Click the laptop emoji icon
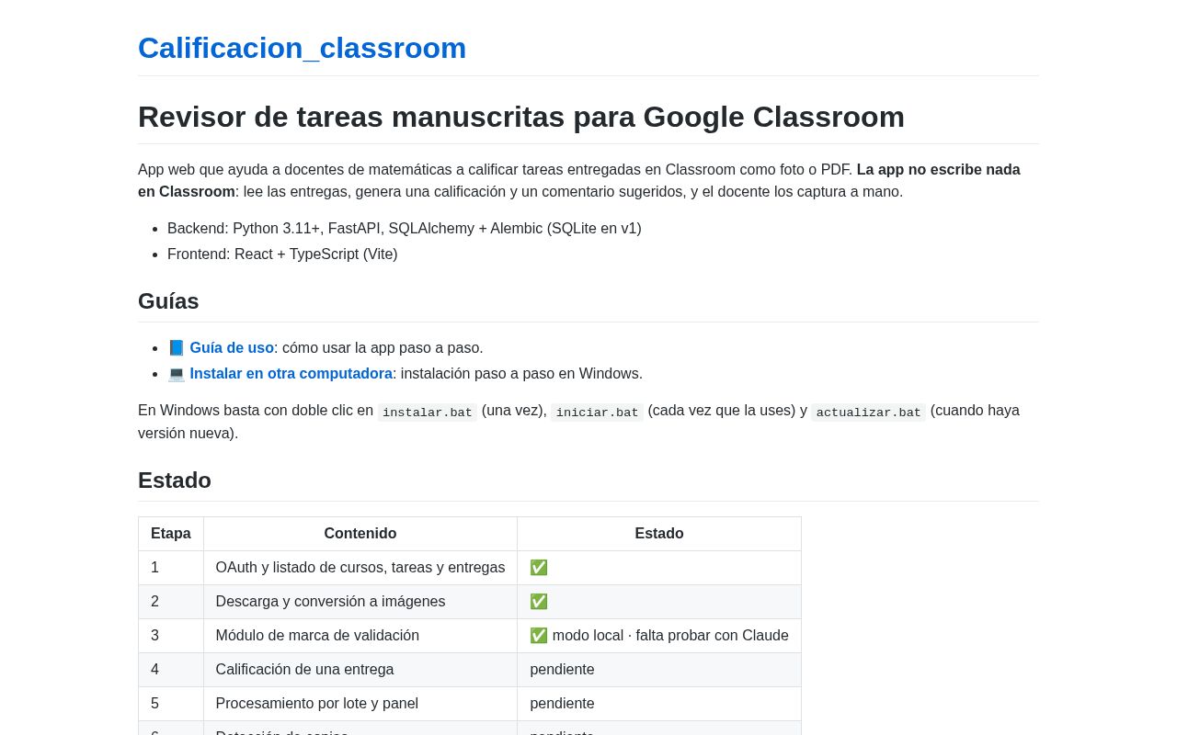This screenshot has width=1177, height=735. 177,374
